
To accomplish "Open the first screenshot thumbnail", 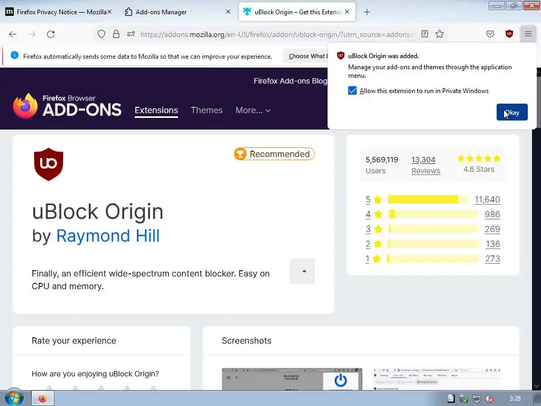I will point(292,379).
